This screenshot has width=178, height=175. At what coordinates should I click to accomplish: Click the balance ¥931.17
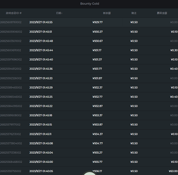click(x=97, y=50)
